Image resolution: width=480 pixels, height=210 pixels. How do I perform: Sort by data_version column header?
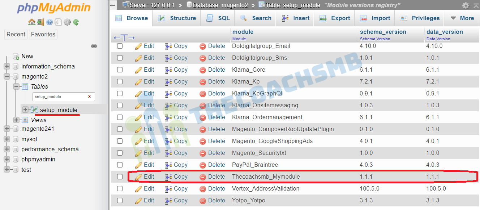(445, 32)
